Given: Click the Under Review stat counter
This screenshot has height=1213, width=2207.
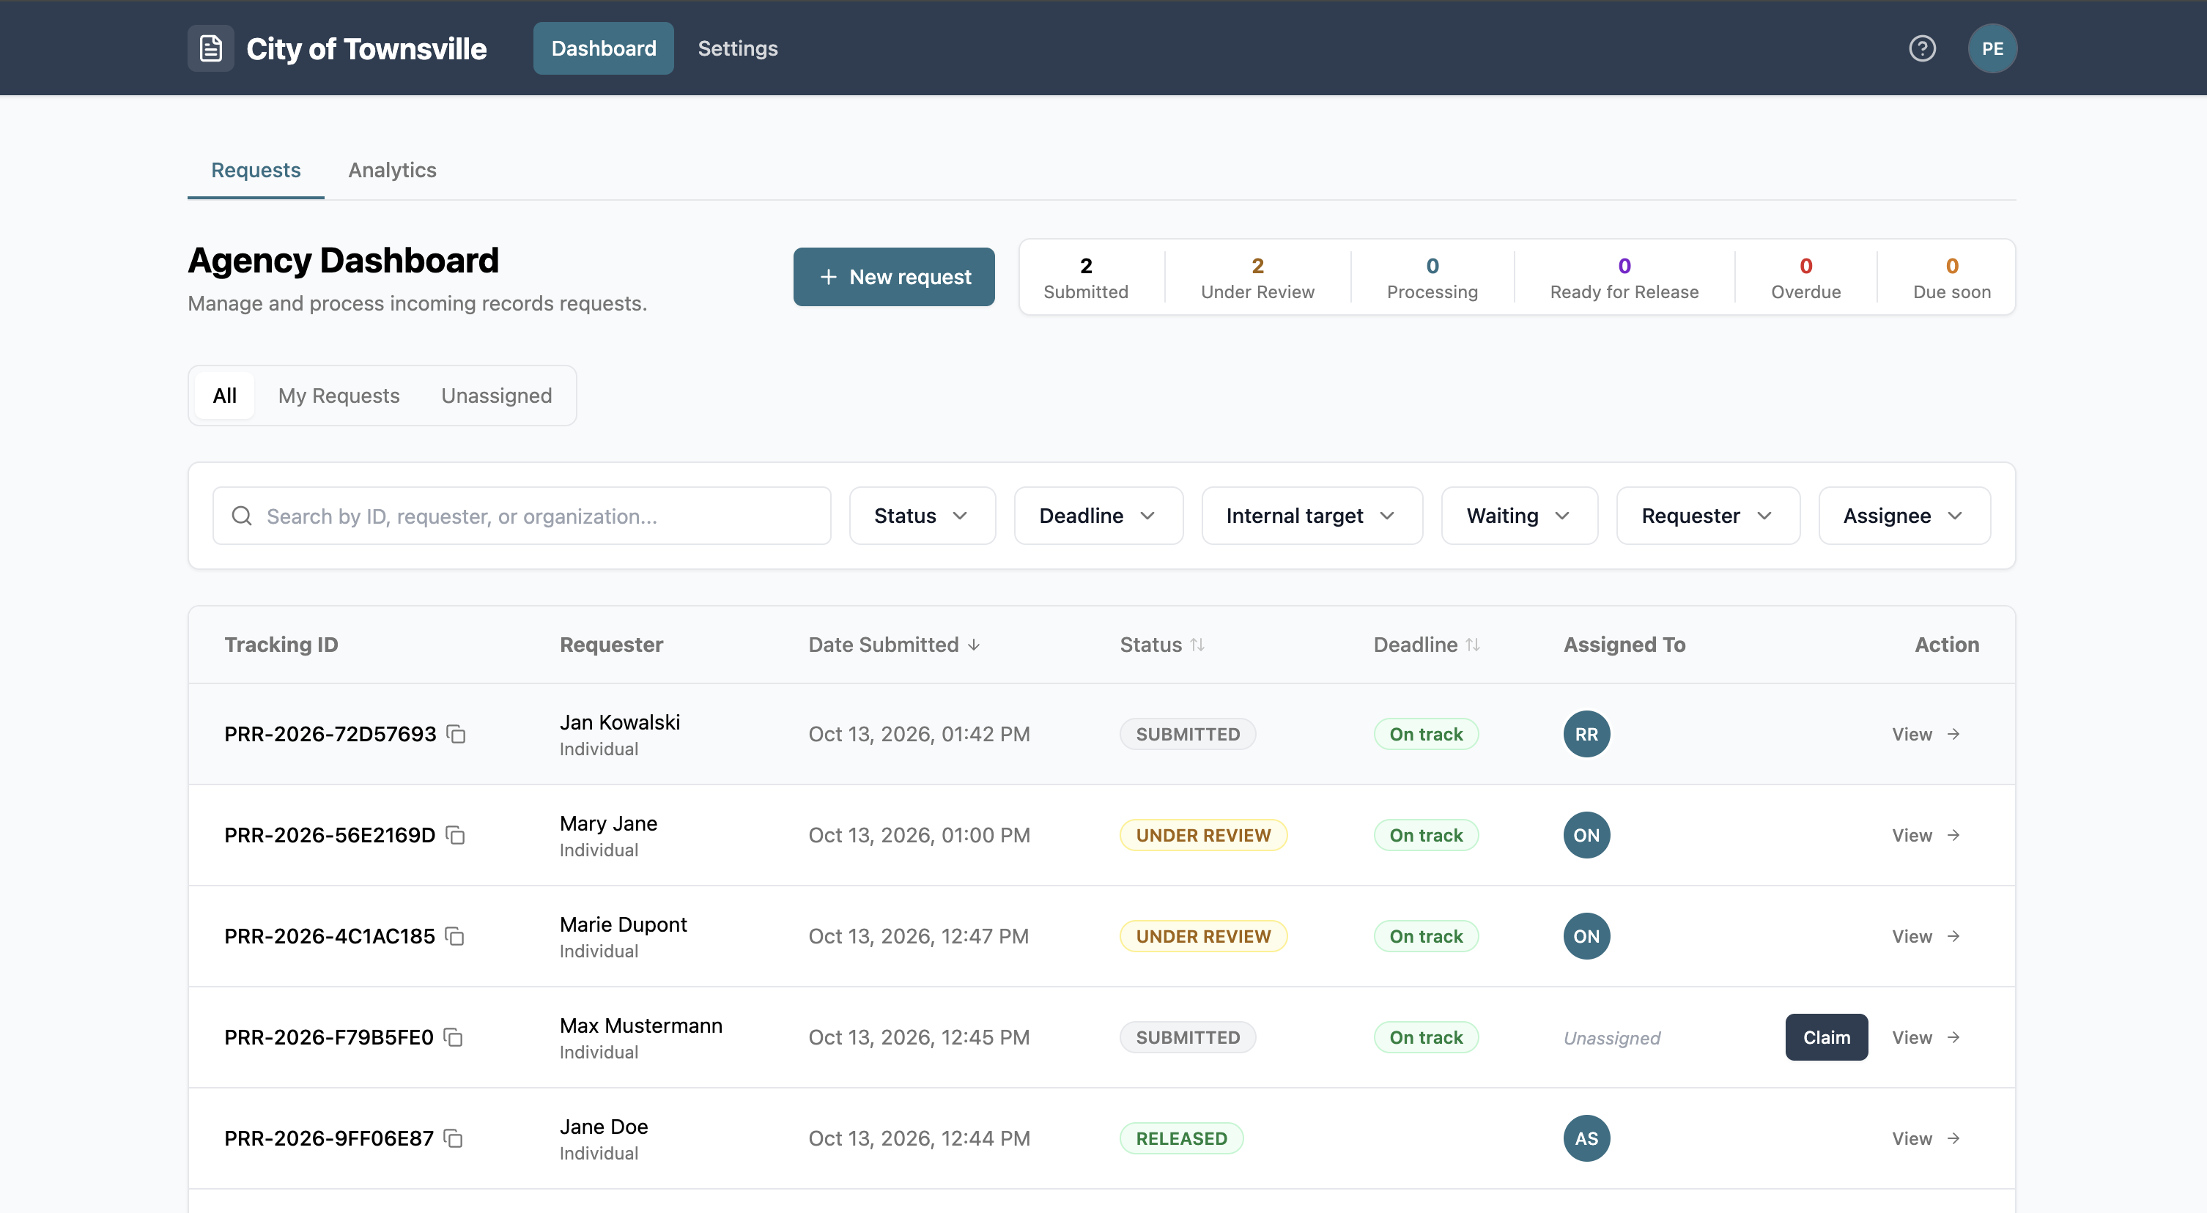Looking at the screenshot, I should (1257, 278).
